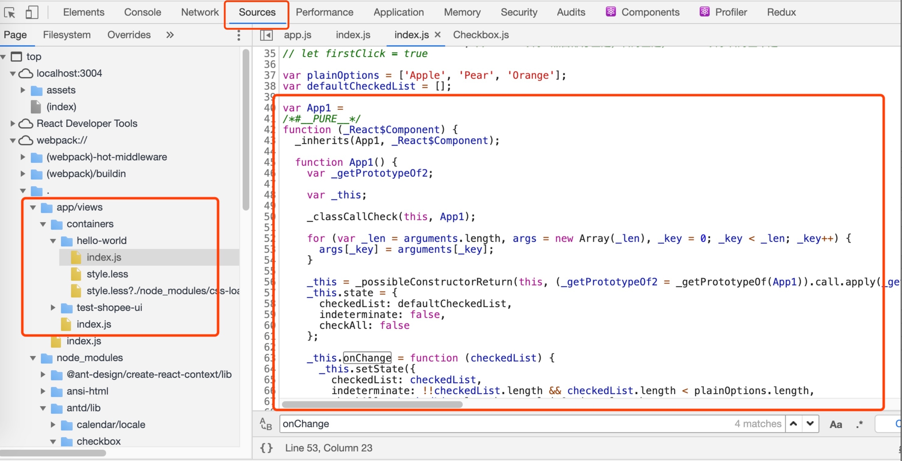Close the active index.js tab
This screenshot has height=461, width=902.
point(438,35)
